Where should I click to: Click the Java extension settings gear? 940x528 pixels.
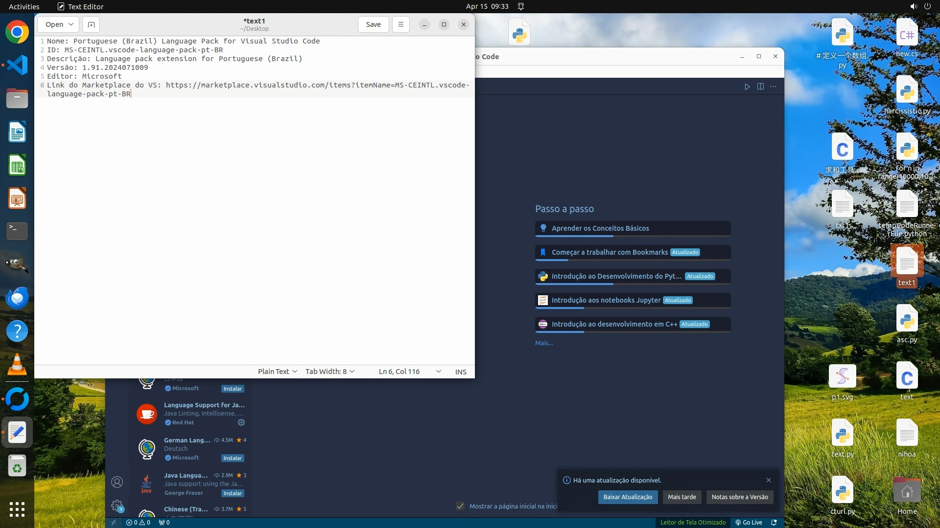pyautogui.click(x=241, y=422)
